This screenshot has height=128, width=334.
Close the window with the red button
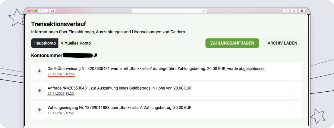click(29, 11)
